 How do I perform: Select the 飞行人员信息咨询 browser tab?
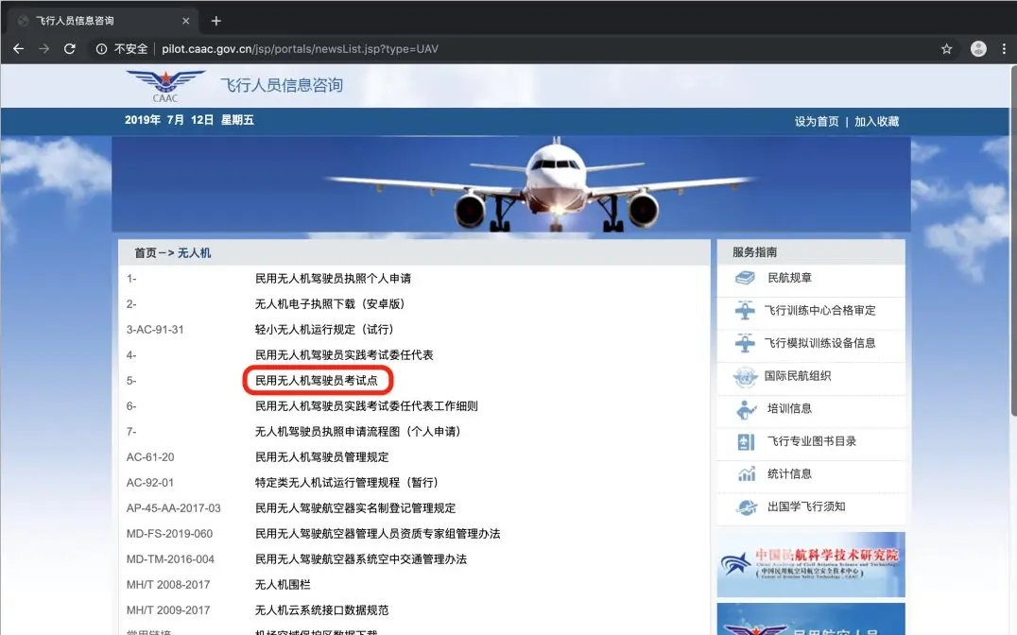point(95,21)
